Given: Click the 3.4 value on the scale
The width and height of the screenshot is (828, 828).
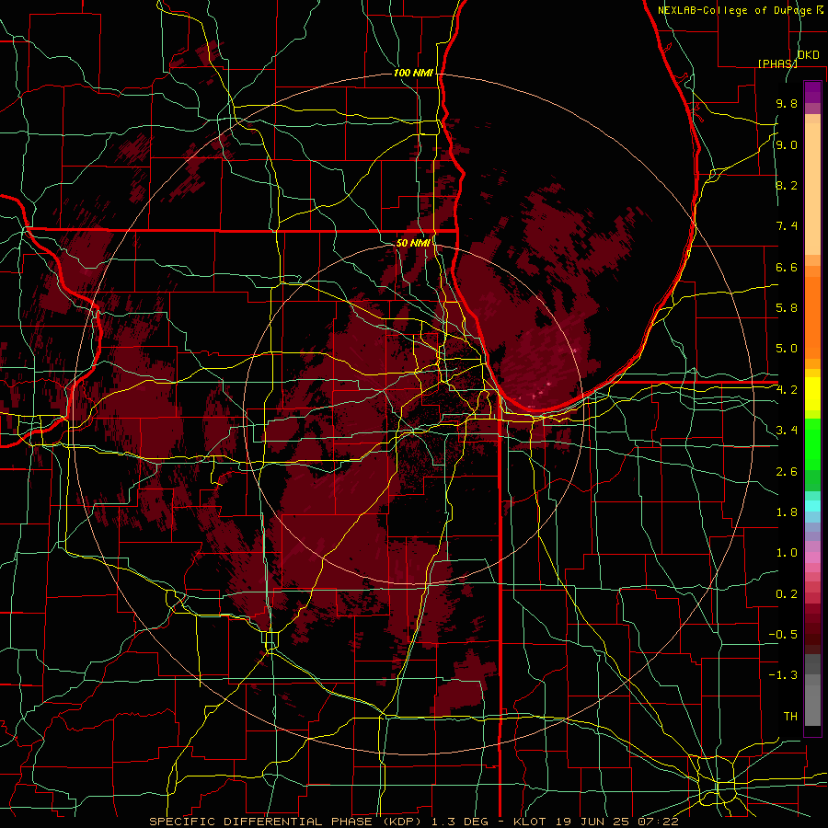Looking at the screenshot, I should [x=787, y=431].
